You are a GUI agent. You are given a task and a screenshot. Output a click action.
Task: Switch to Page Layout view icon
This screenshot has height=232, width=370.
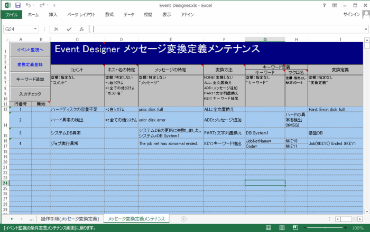pos(282,228)
